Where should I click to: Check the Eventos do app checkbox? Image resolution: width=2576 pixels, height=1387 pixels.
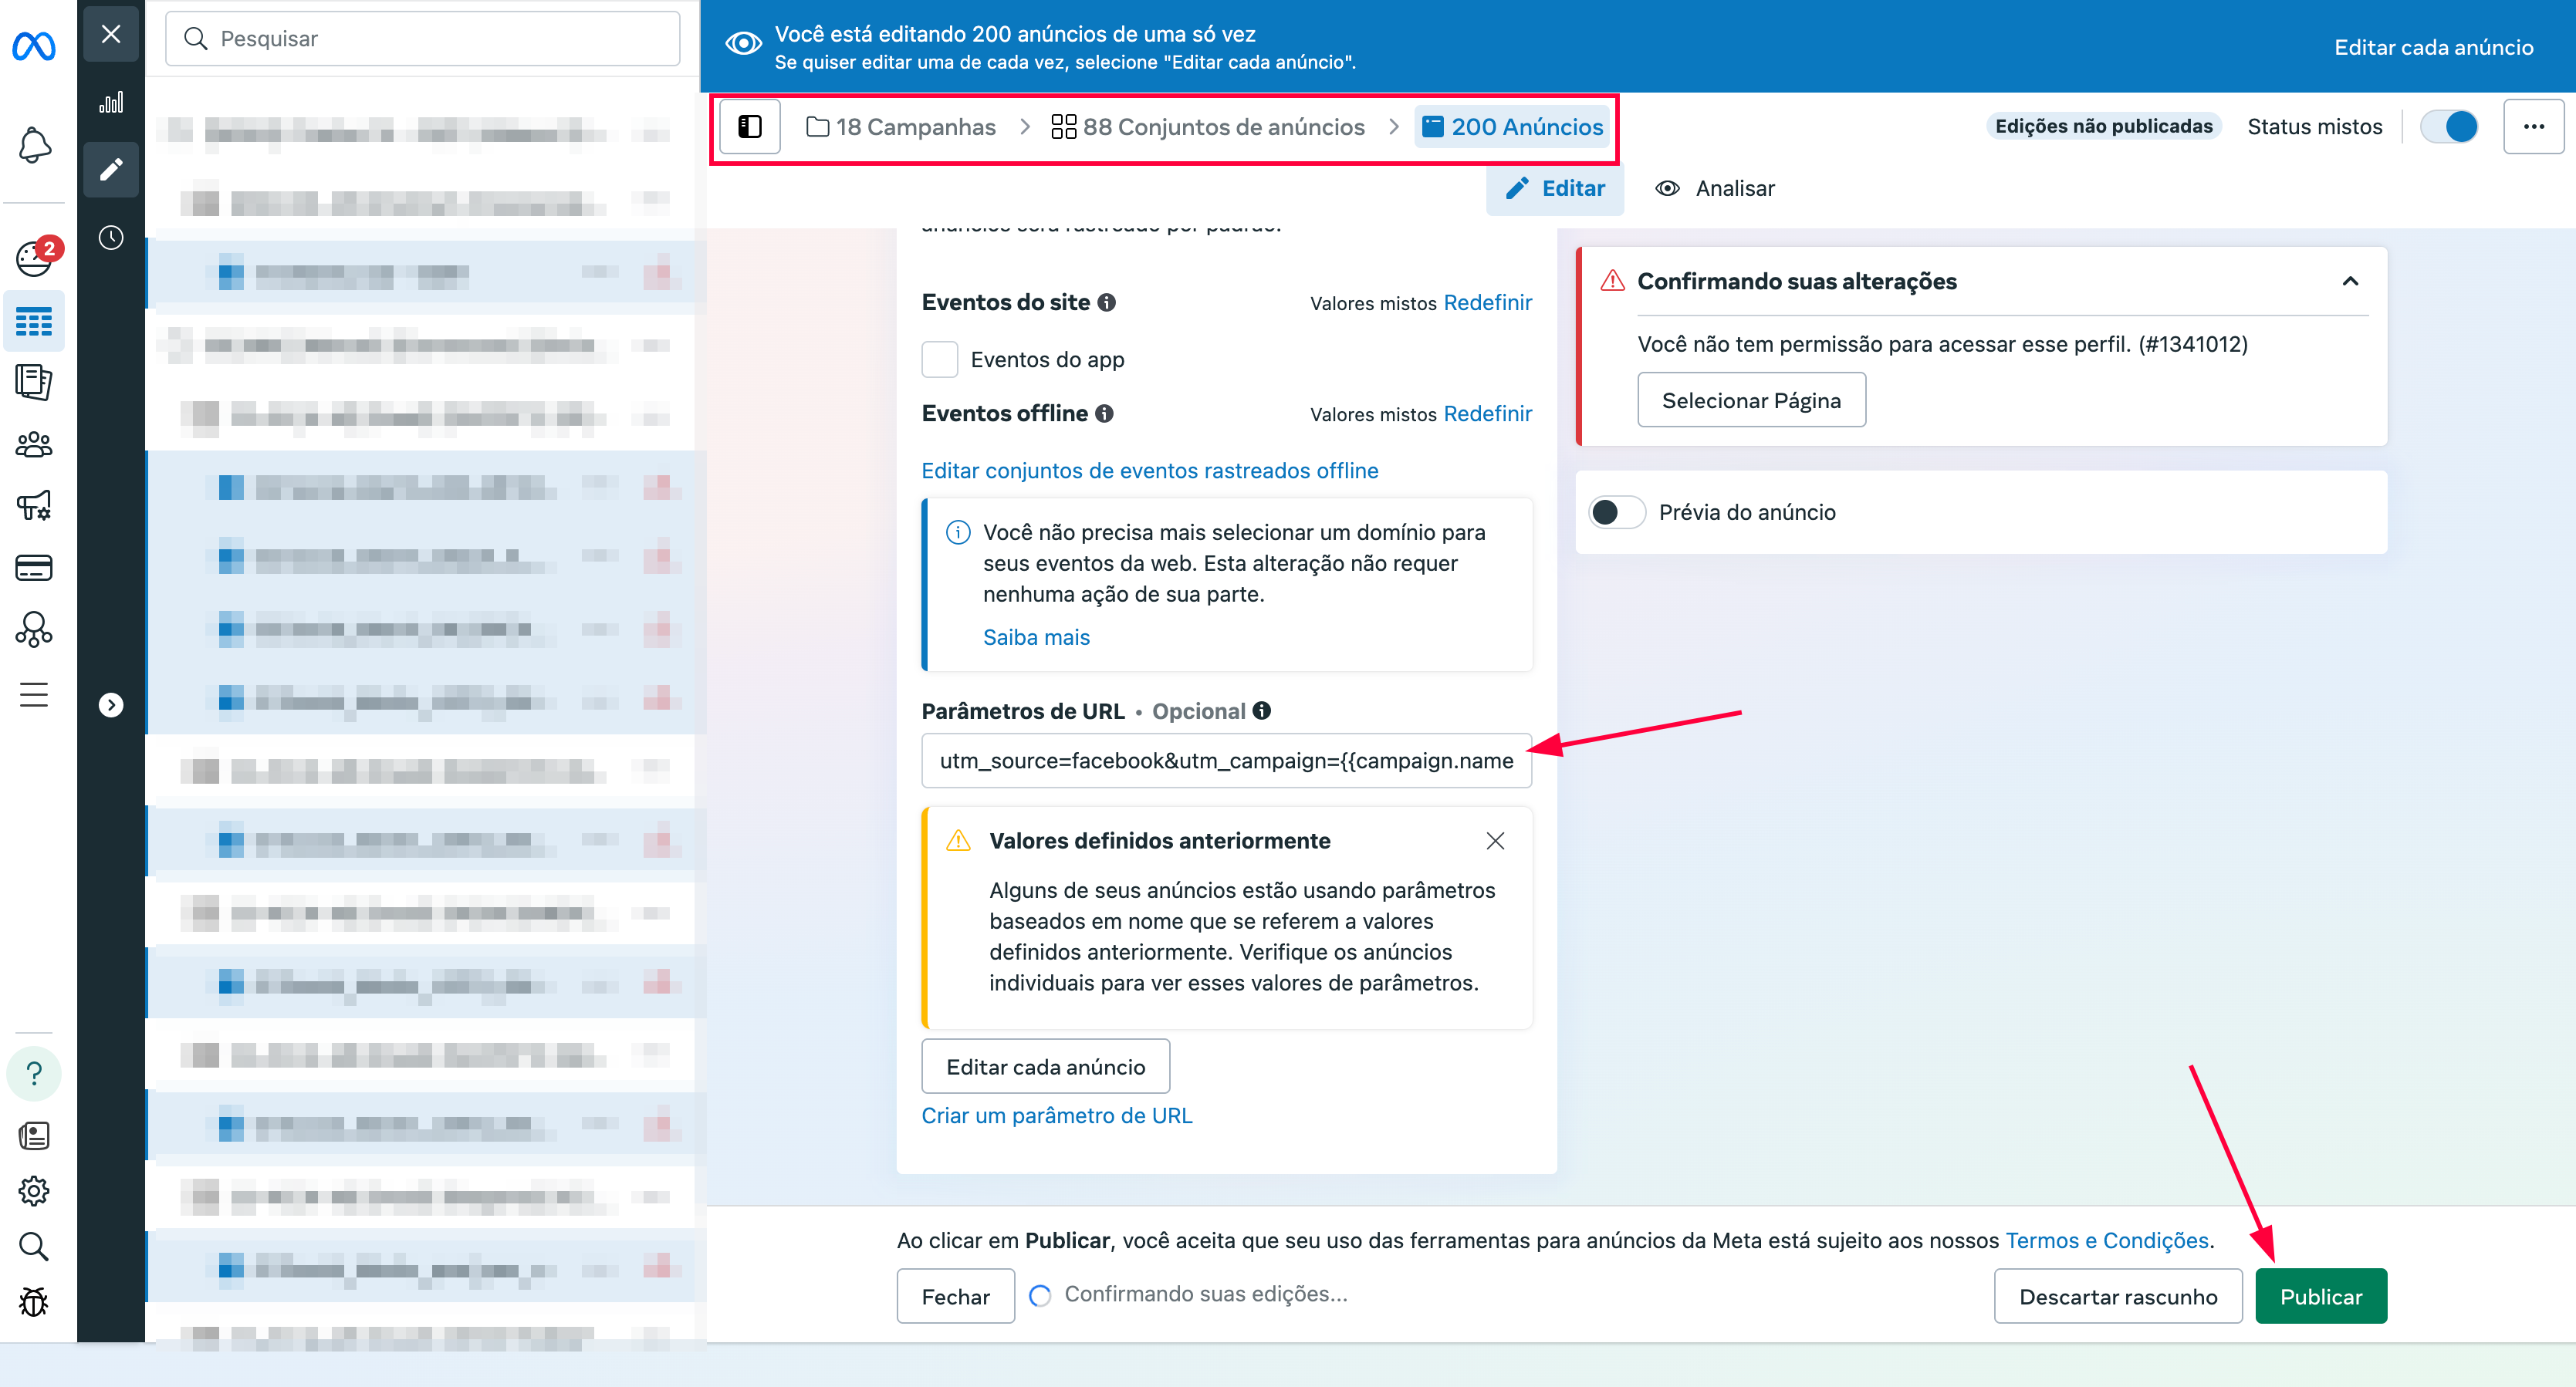pos(940,359)
